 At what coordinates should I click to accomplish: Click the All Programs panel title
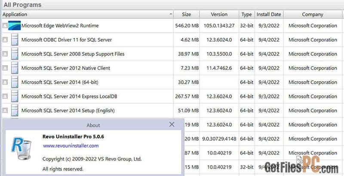22,5
